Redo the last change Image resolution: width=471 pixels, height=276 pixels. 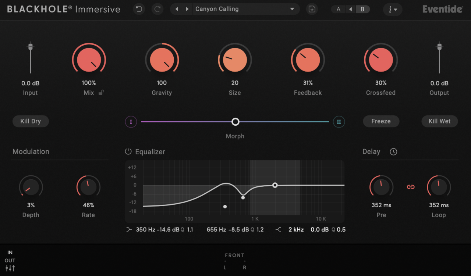(157, 9)
